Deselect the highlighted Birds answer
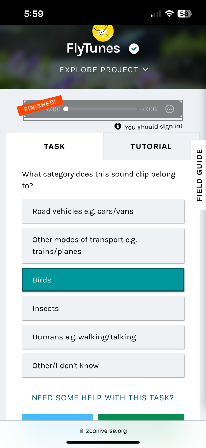Image resolution: width=206 pixels, height=448 pixels. 103,280
